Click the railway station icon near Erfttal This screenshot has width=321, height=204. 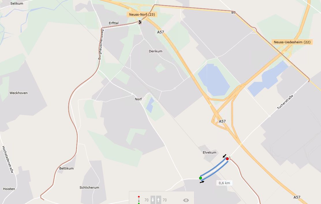(140, 22)
